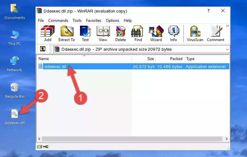This screenshot has height=157, width=247.
Task: Open the File menu
Action: tap(41, 21)
